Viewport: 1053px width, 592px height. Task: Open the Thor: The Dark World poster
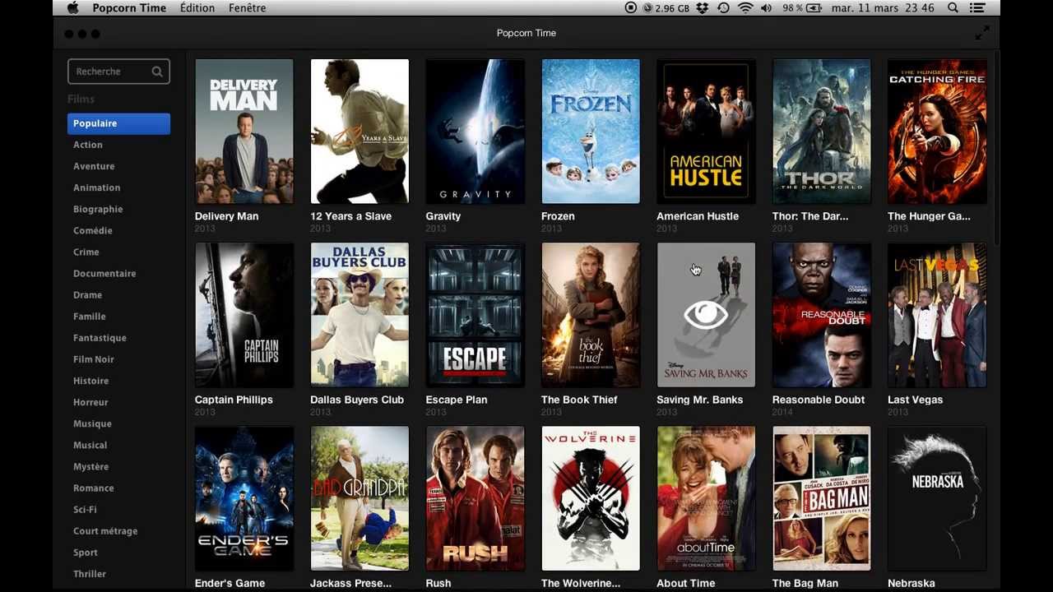822,132
